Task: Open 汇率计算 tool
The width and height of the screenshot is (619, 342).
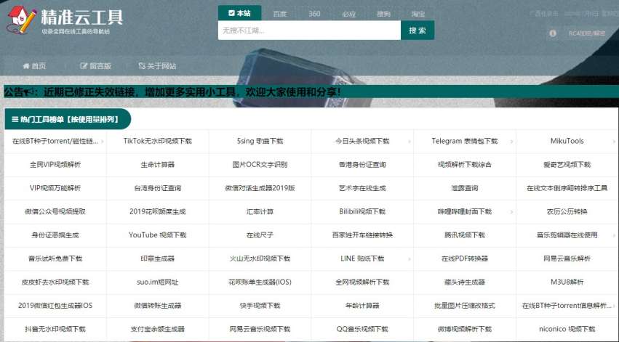Action: pyautogui.click(x=260, y=211)
